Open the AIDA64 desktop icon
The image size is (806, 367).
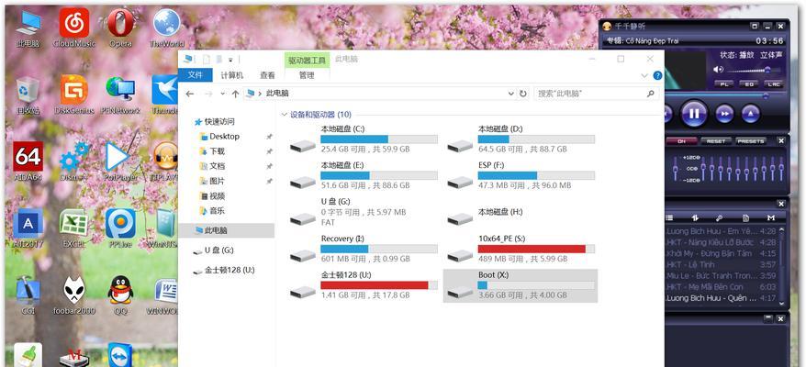tap(28, 161)
